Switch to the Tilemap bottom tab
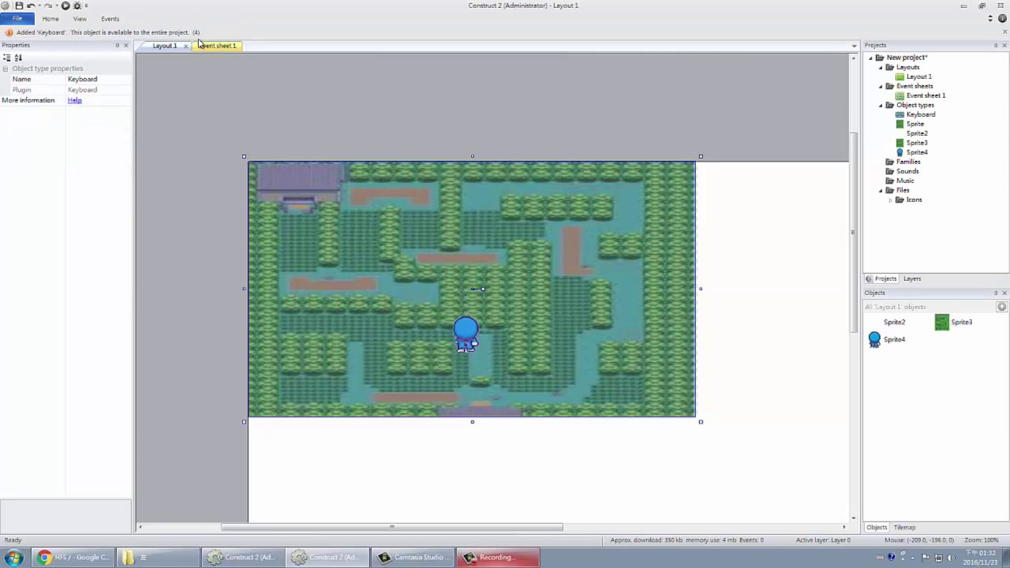The height and width of the screenshot is (568, 1010). coord(904,527)
